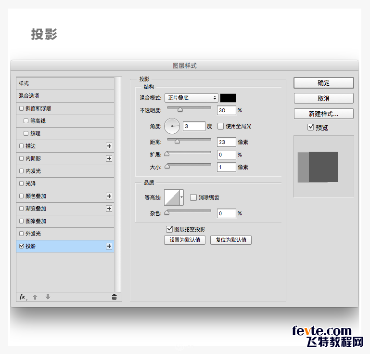Viewport: 370px width, 354px height.
Task: Click the 距离 value field showing 23
Action: pos(226,142)
